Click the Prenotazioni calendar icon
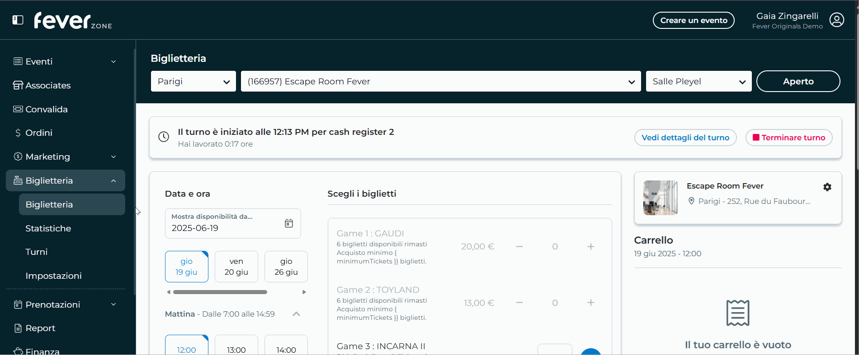 18,304
